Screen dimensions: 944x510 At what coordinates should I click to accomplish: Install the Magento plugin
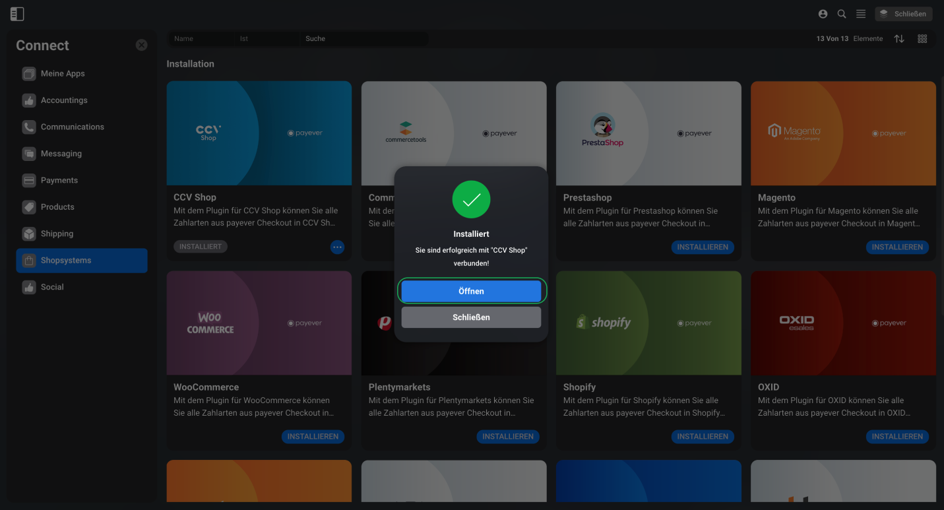click(x=897, y=247)
